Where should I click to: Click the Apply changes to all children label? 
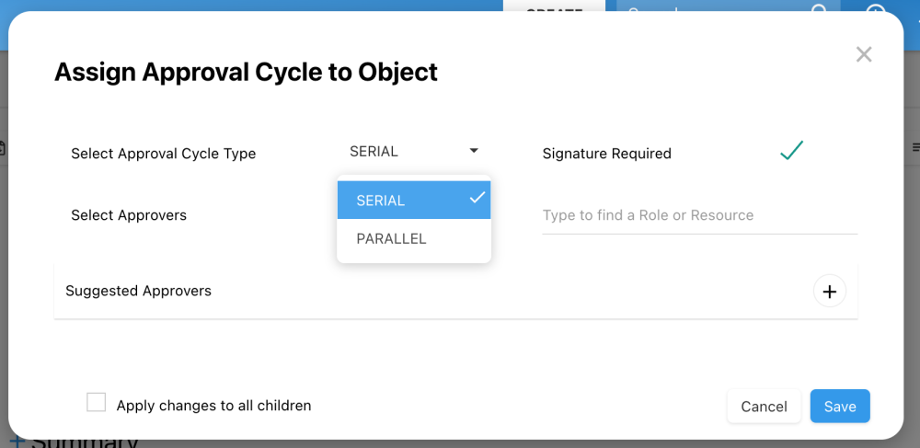point(213,406)
